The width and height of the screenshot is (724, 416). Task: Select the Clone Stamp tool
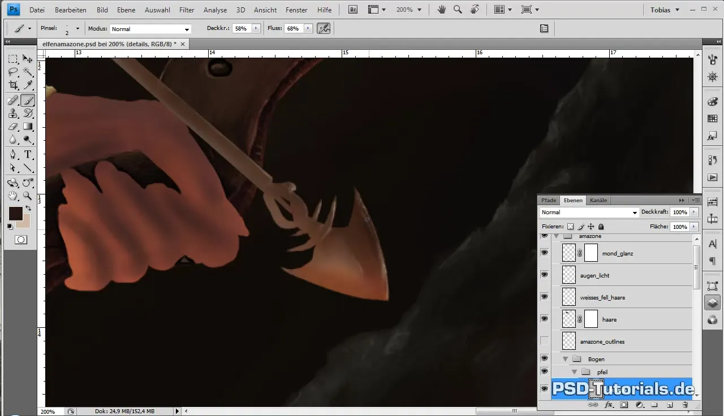(x=12, y=114)
